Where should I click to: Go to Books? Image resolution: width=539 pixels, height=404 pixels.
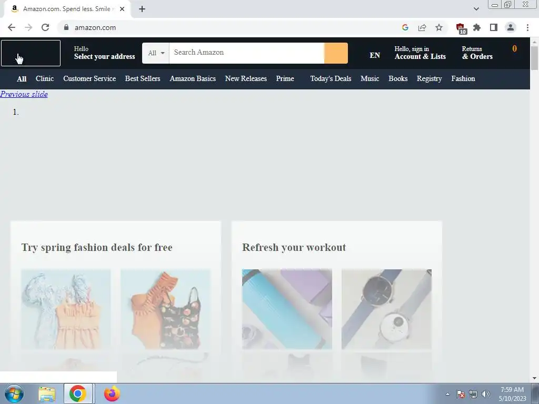[x=398, y=79]
